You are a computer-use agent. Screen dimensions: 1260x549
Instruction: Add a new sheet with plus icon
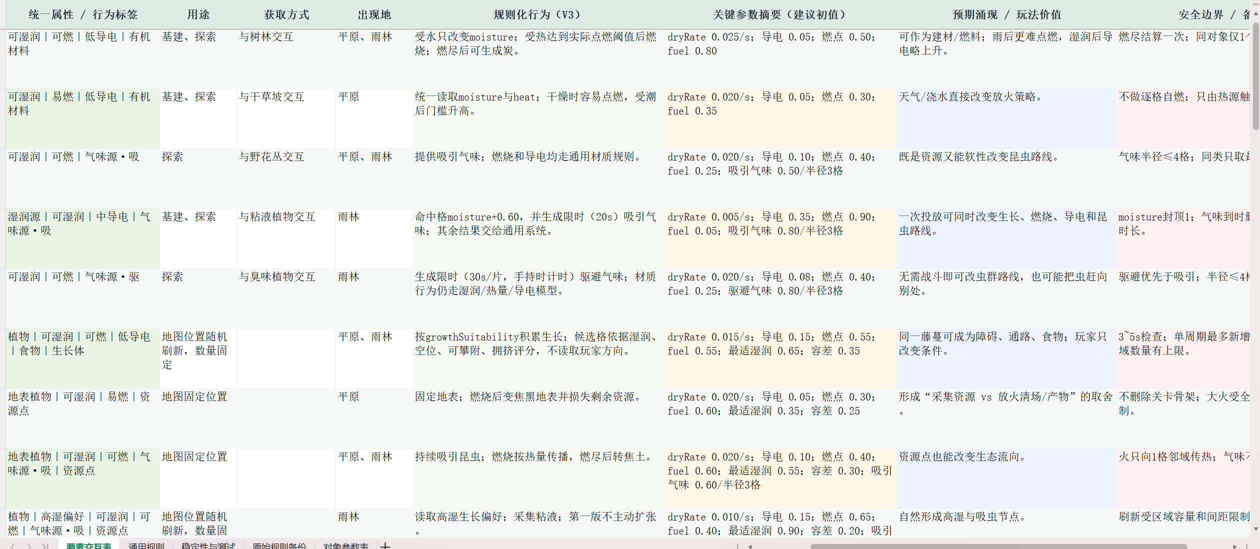coord(385,546)
